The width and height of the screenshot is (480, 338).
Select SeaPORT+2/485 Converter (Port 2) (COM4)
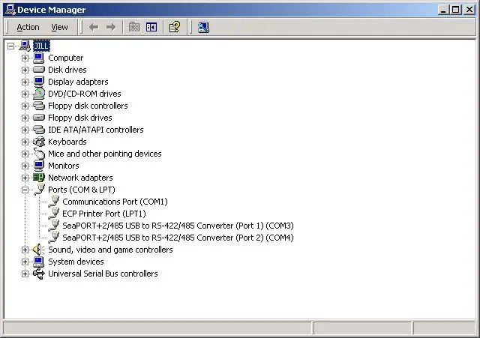pos(178,238)
